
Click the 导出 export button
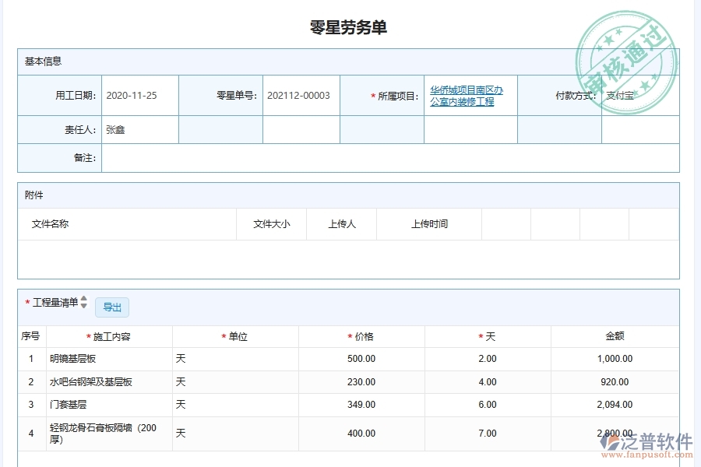111,307
